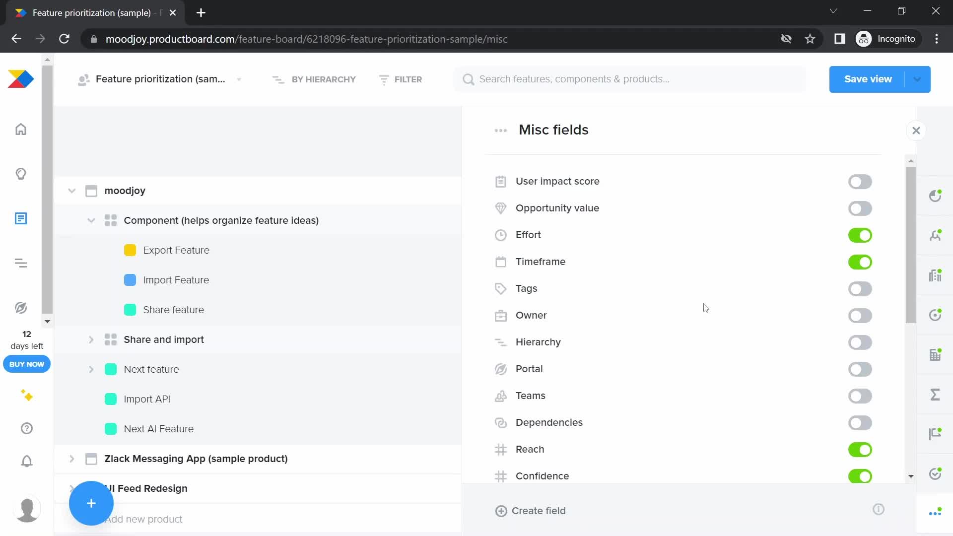
Task: Open the Insights lightbulb icon
Action: click(21, 174)
